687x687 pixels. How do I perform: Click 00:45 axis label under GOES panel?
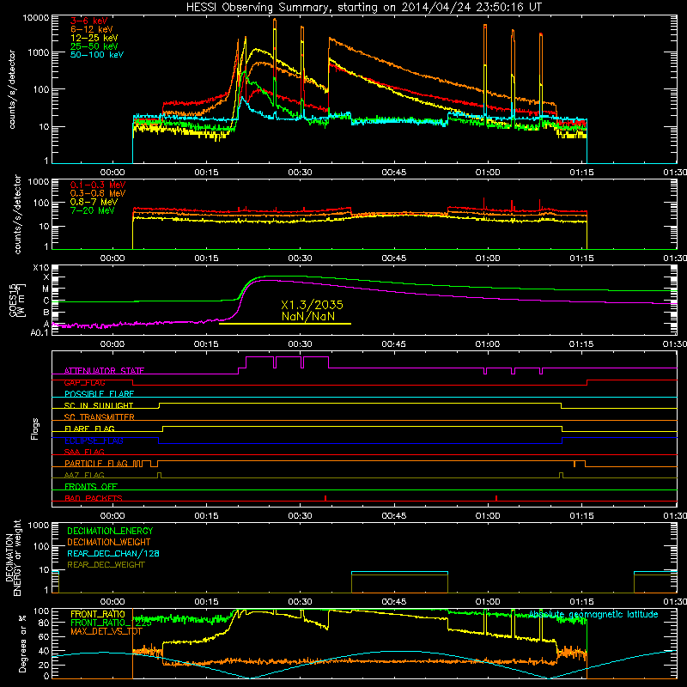394,344
